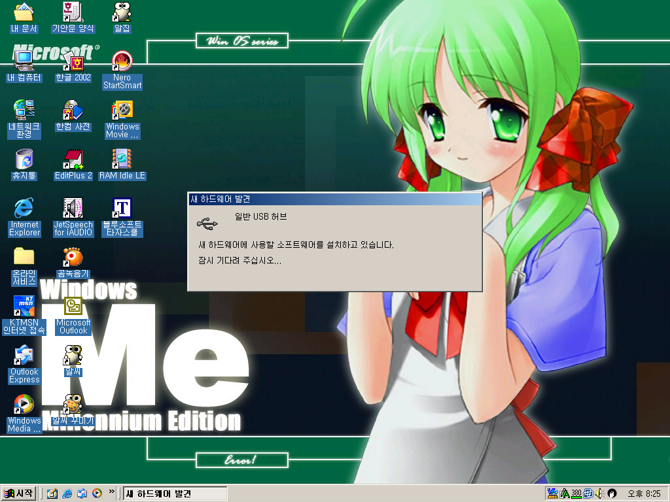The width and height of the screenshot is (670, 502).
Task: Select the 휴지통 recycle bin icon
Action: point(24,159)
